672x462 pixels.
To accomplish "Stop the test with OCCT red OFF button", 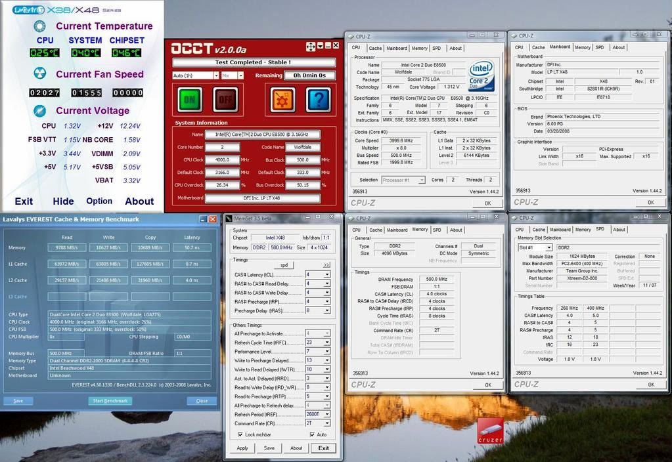I will (225, 99).
